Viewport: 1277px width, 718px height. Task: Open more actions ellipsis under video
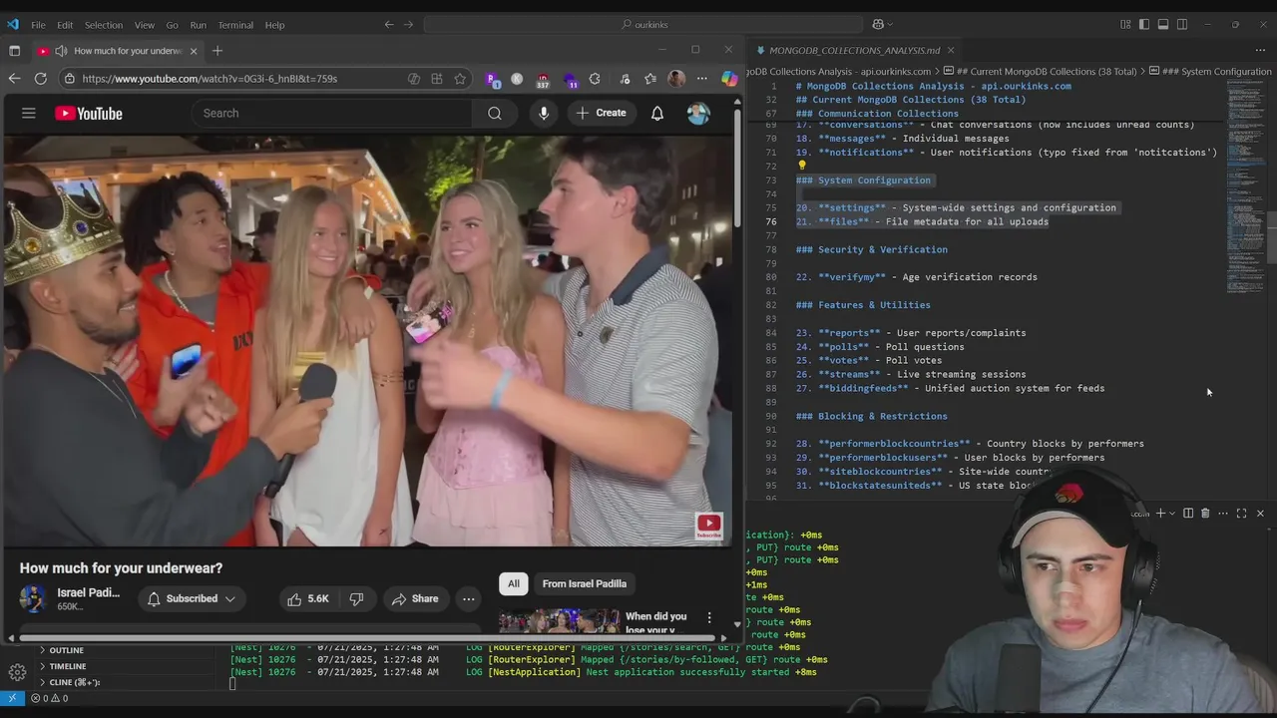coord(469,598)
